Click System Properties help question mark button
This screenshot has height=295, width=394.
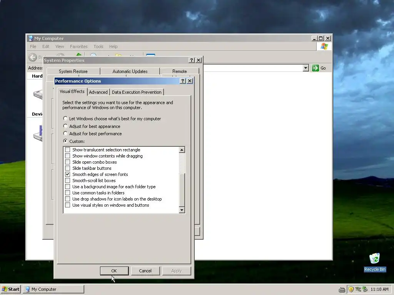coord(192,60)
